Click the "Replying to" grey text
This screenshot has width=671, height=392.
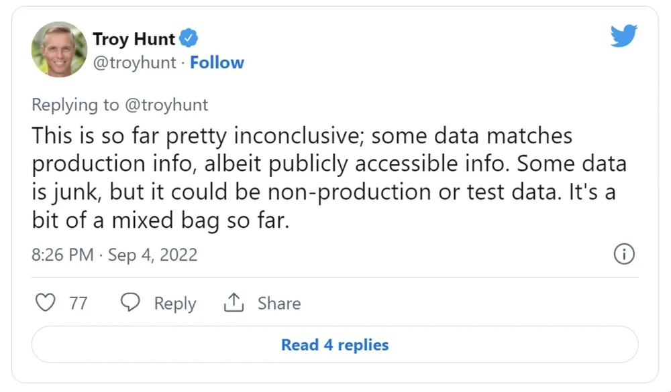point(74,105)
